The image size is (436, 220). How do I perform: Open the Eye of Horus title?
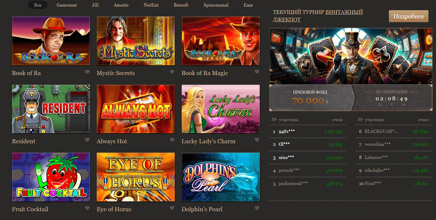click(114, 209)
